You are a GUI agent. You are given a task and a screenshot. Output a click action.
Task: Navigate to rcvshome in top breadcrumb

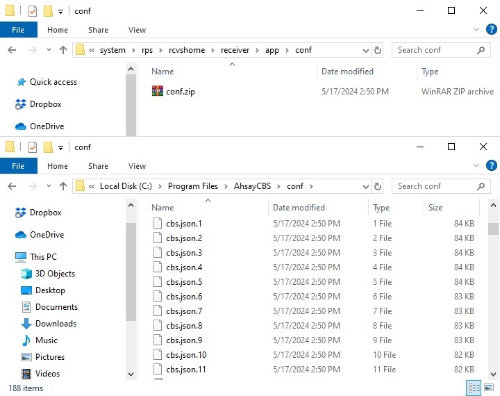pos(187,50)
